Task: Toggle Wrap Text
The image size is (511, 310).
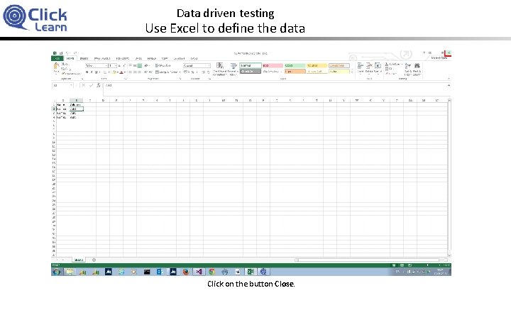Action: coord(163,66)
